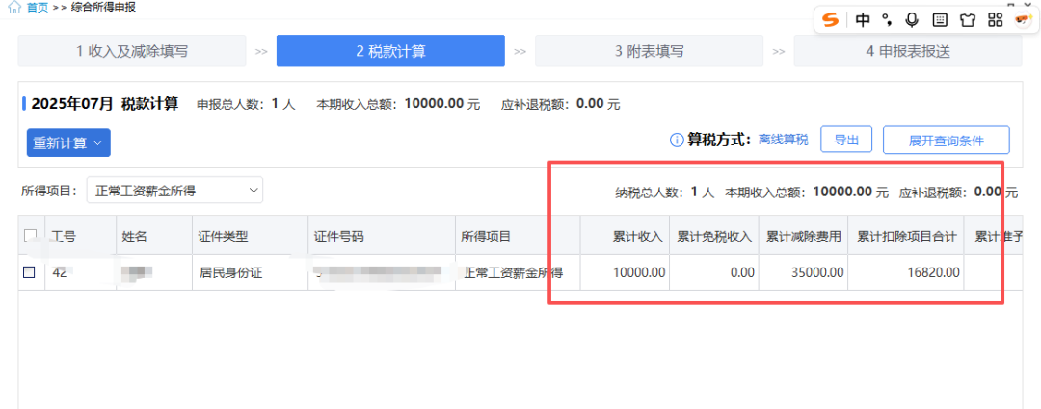
Task: Click the info icon beside 算税方式
Action: pyautogui.click(x=677, y=141)
